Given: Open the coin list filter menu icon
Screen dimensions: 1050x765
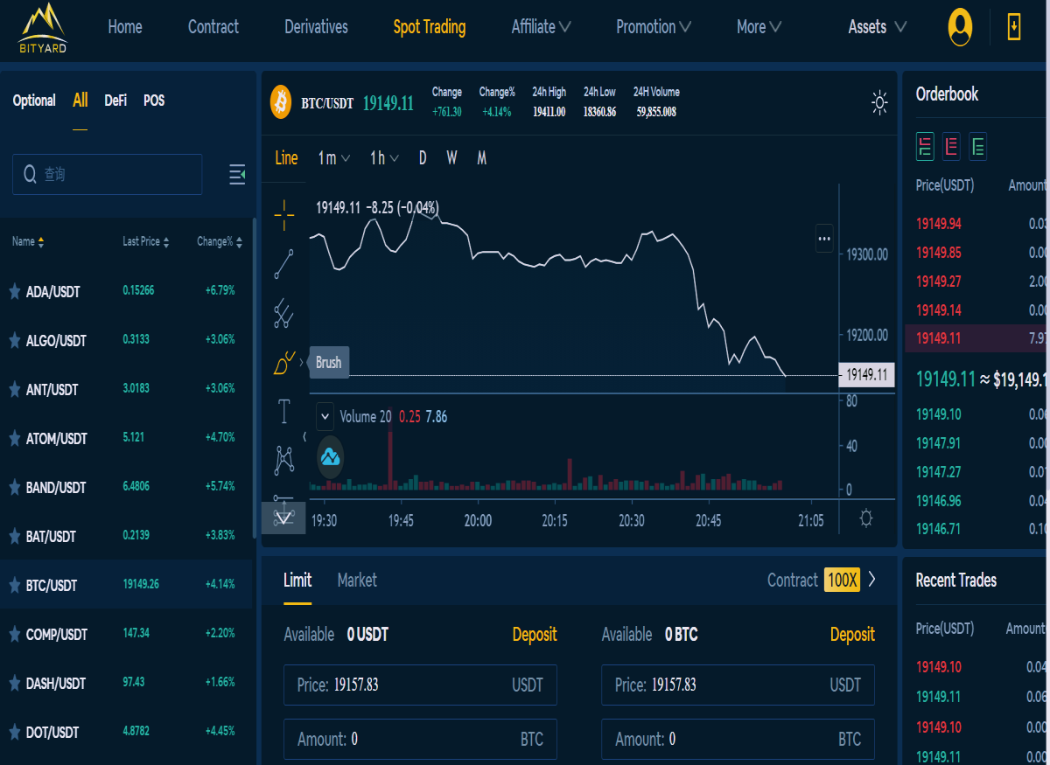Looking at the screenshot, I should 237,174.
